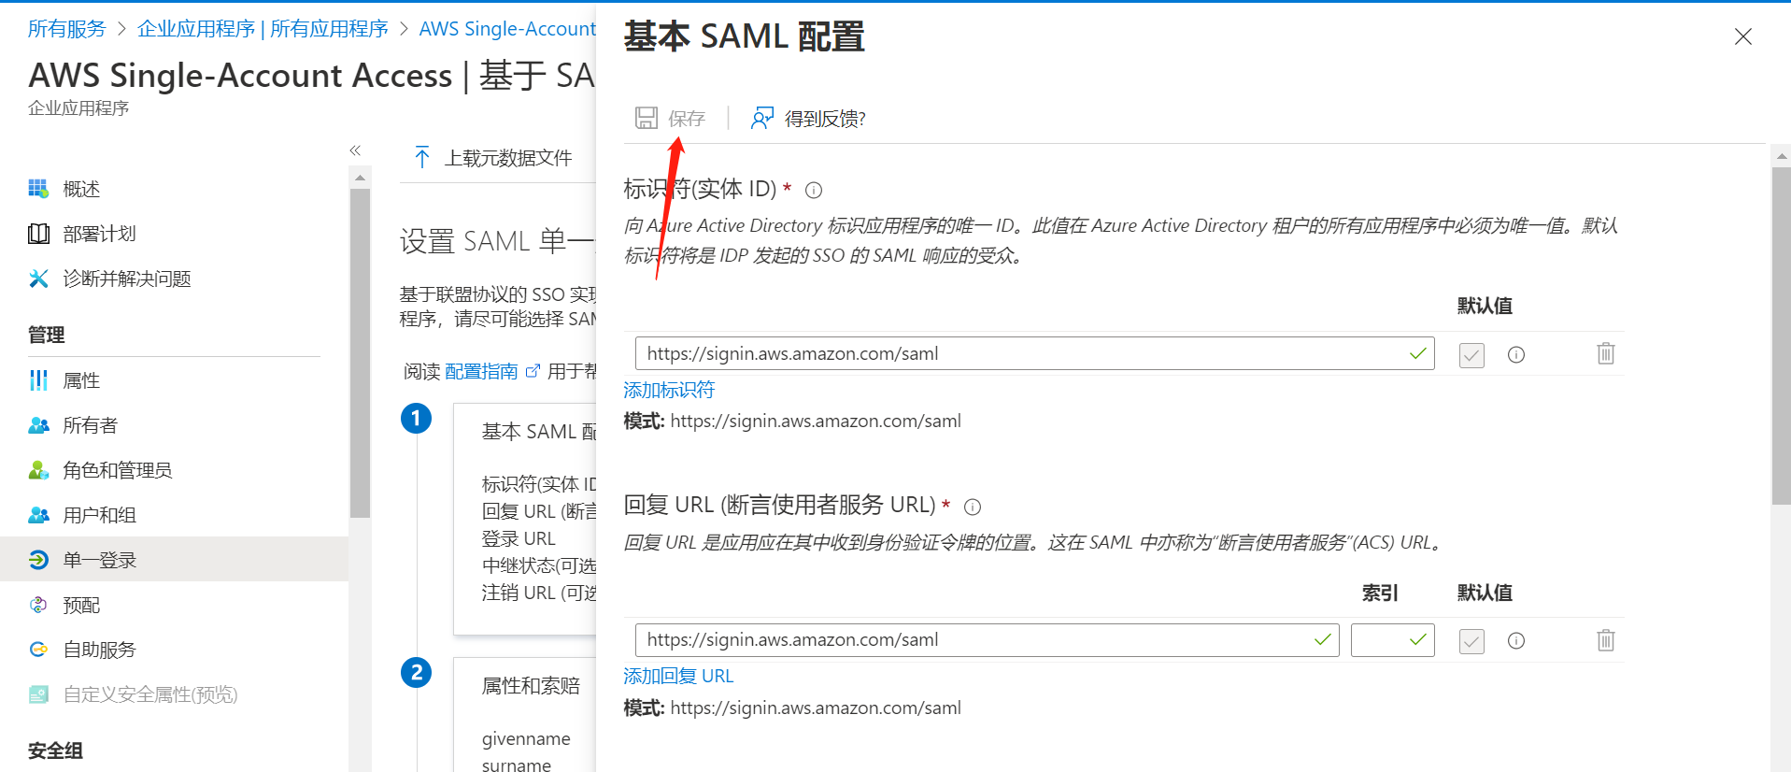Click the 角色和管理员 person icon
This screenshot has height=772, width=1791.
tap(38, 470)
